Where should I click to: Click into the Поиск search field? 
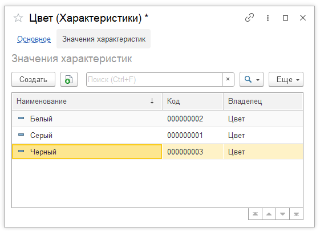(x=154, y=79)
